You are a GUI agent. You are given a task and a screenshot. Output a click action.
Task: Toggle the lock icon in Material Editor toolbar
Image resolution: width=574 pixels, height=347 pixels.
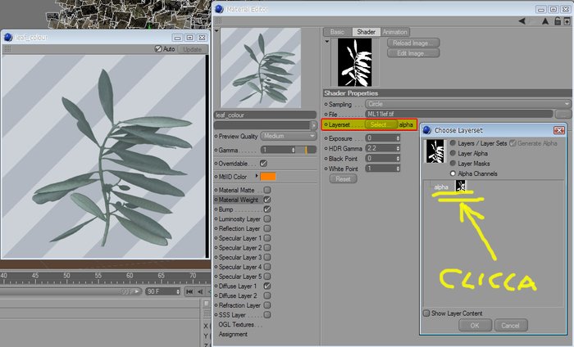557,21
